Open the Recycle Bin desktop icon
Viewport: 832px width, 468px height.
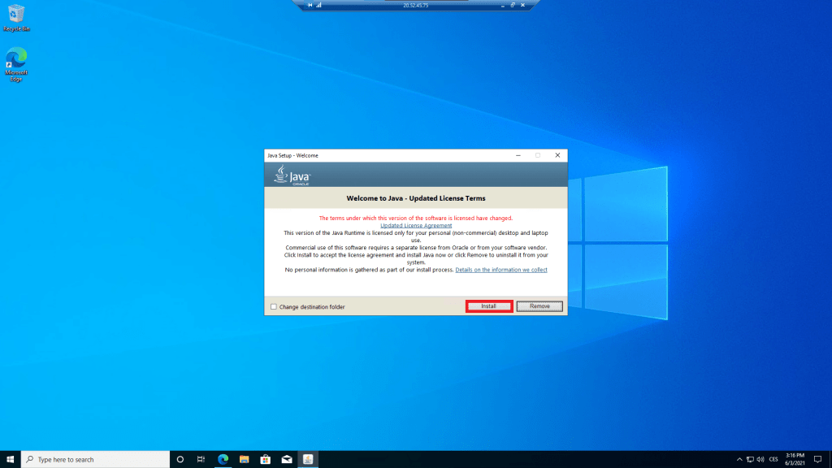[16, 15]
